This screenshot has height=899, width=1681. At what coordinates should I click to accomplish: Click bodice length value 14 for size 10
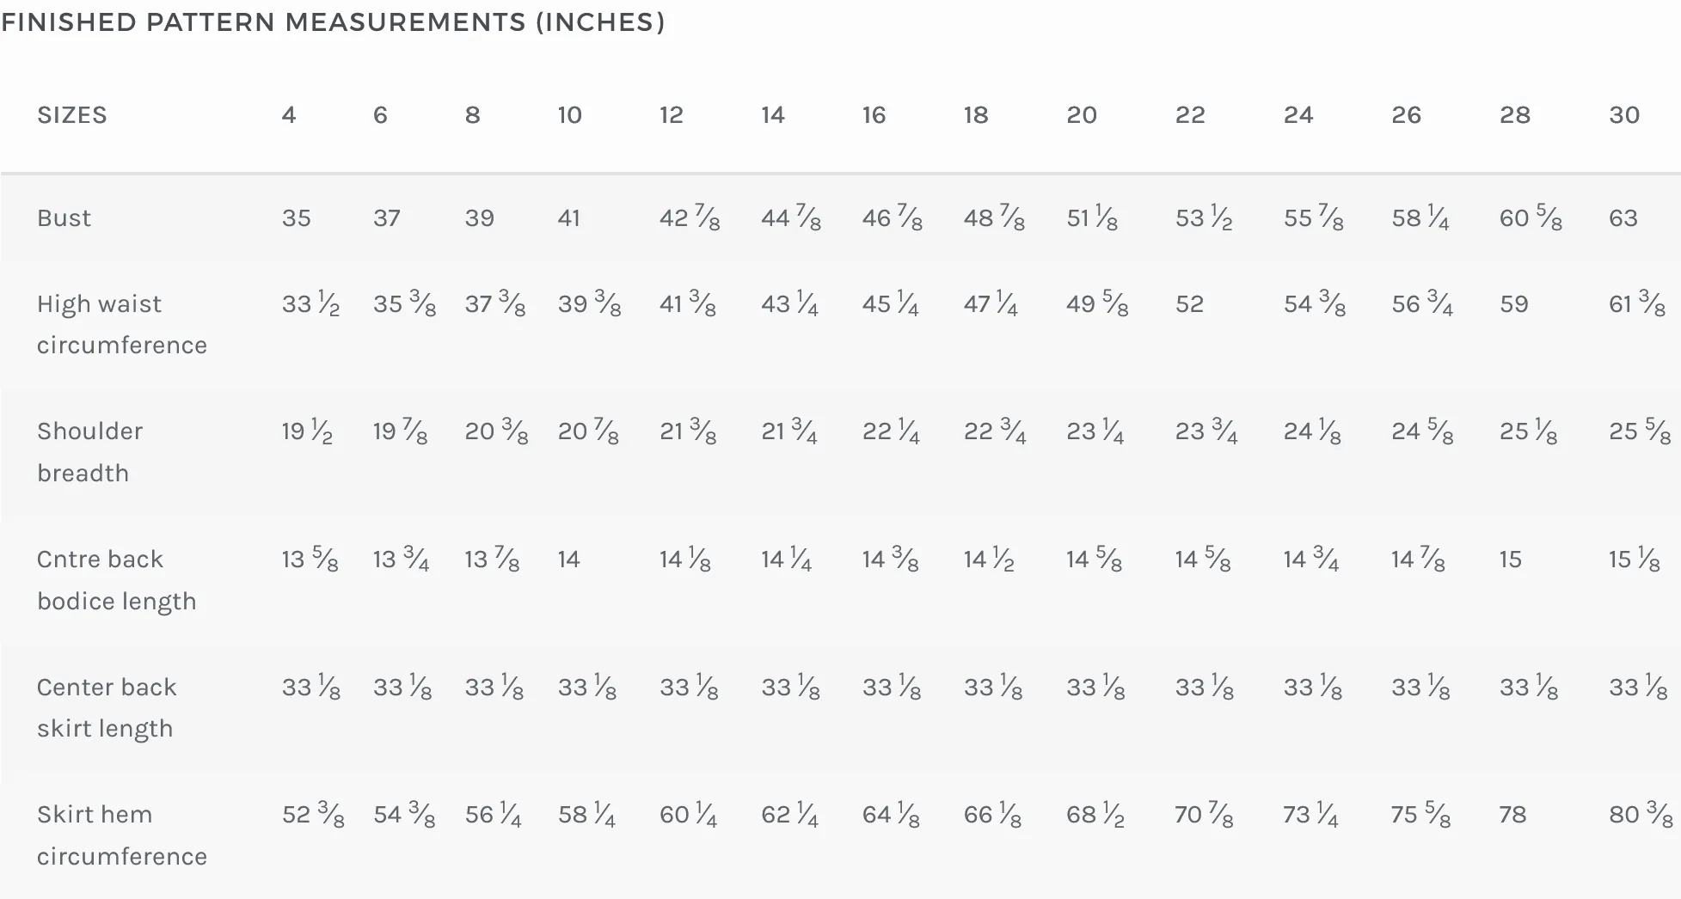pos(568,560)
